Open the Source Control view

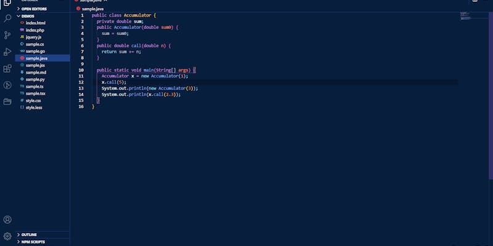point(7,35)
